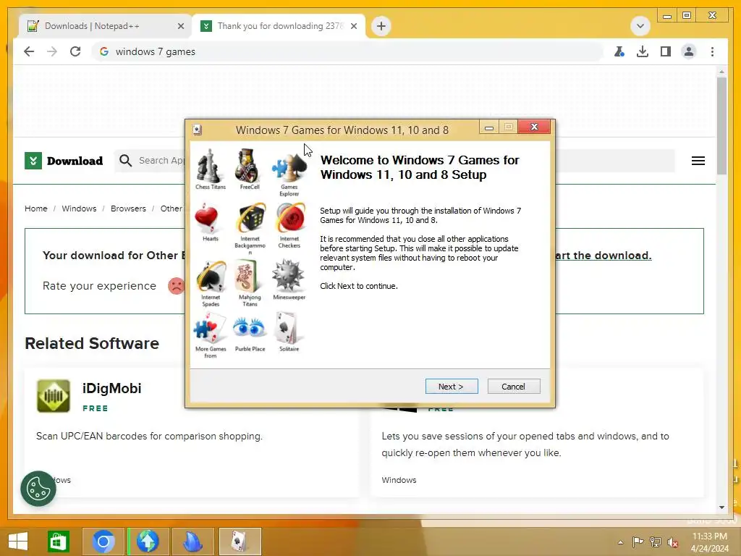Click the Purble Place eyes icon
741x556 pixels.
click(249, 328)
